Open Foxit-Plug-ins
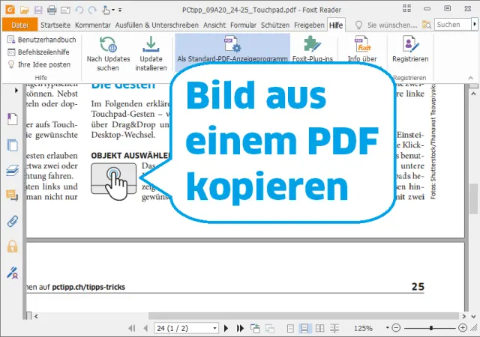 tap(313, 49)
